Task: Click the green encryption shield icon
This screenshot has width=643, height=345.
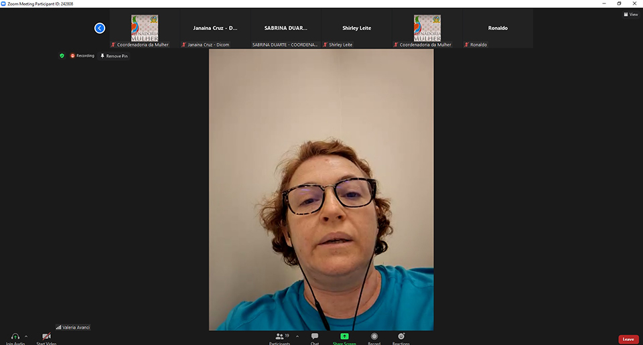Action: (62, 56)
